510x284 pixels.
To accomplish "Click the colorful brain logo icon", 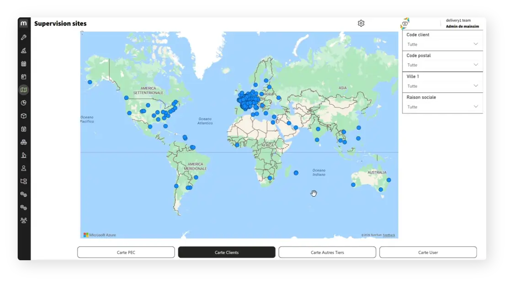I will coord(405,23).
